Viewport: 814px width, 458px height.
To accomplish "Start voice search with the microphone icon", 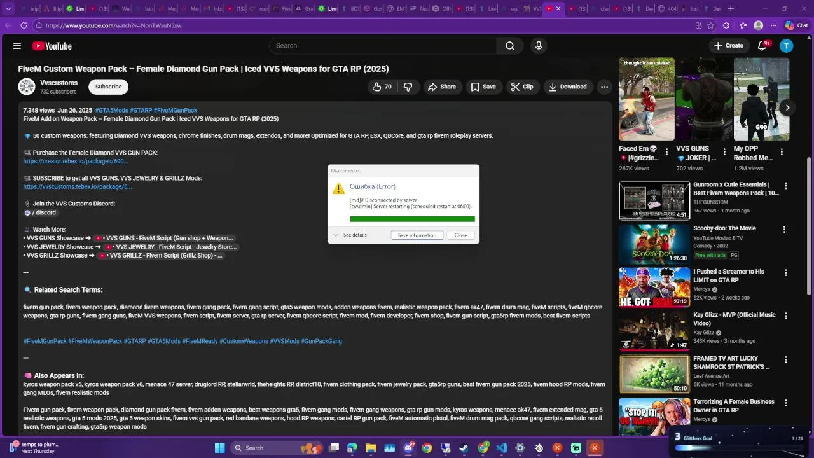I will (539, 46).
